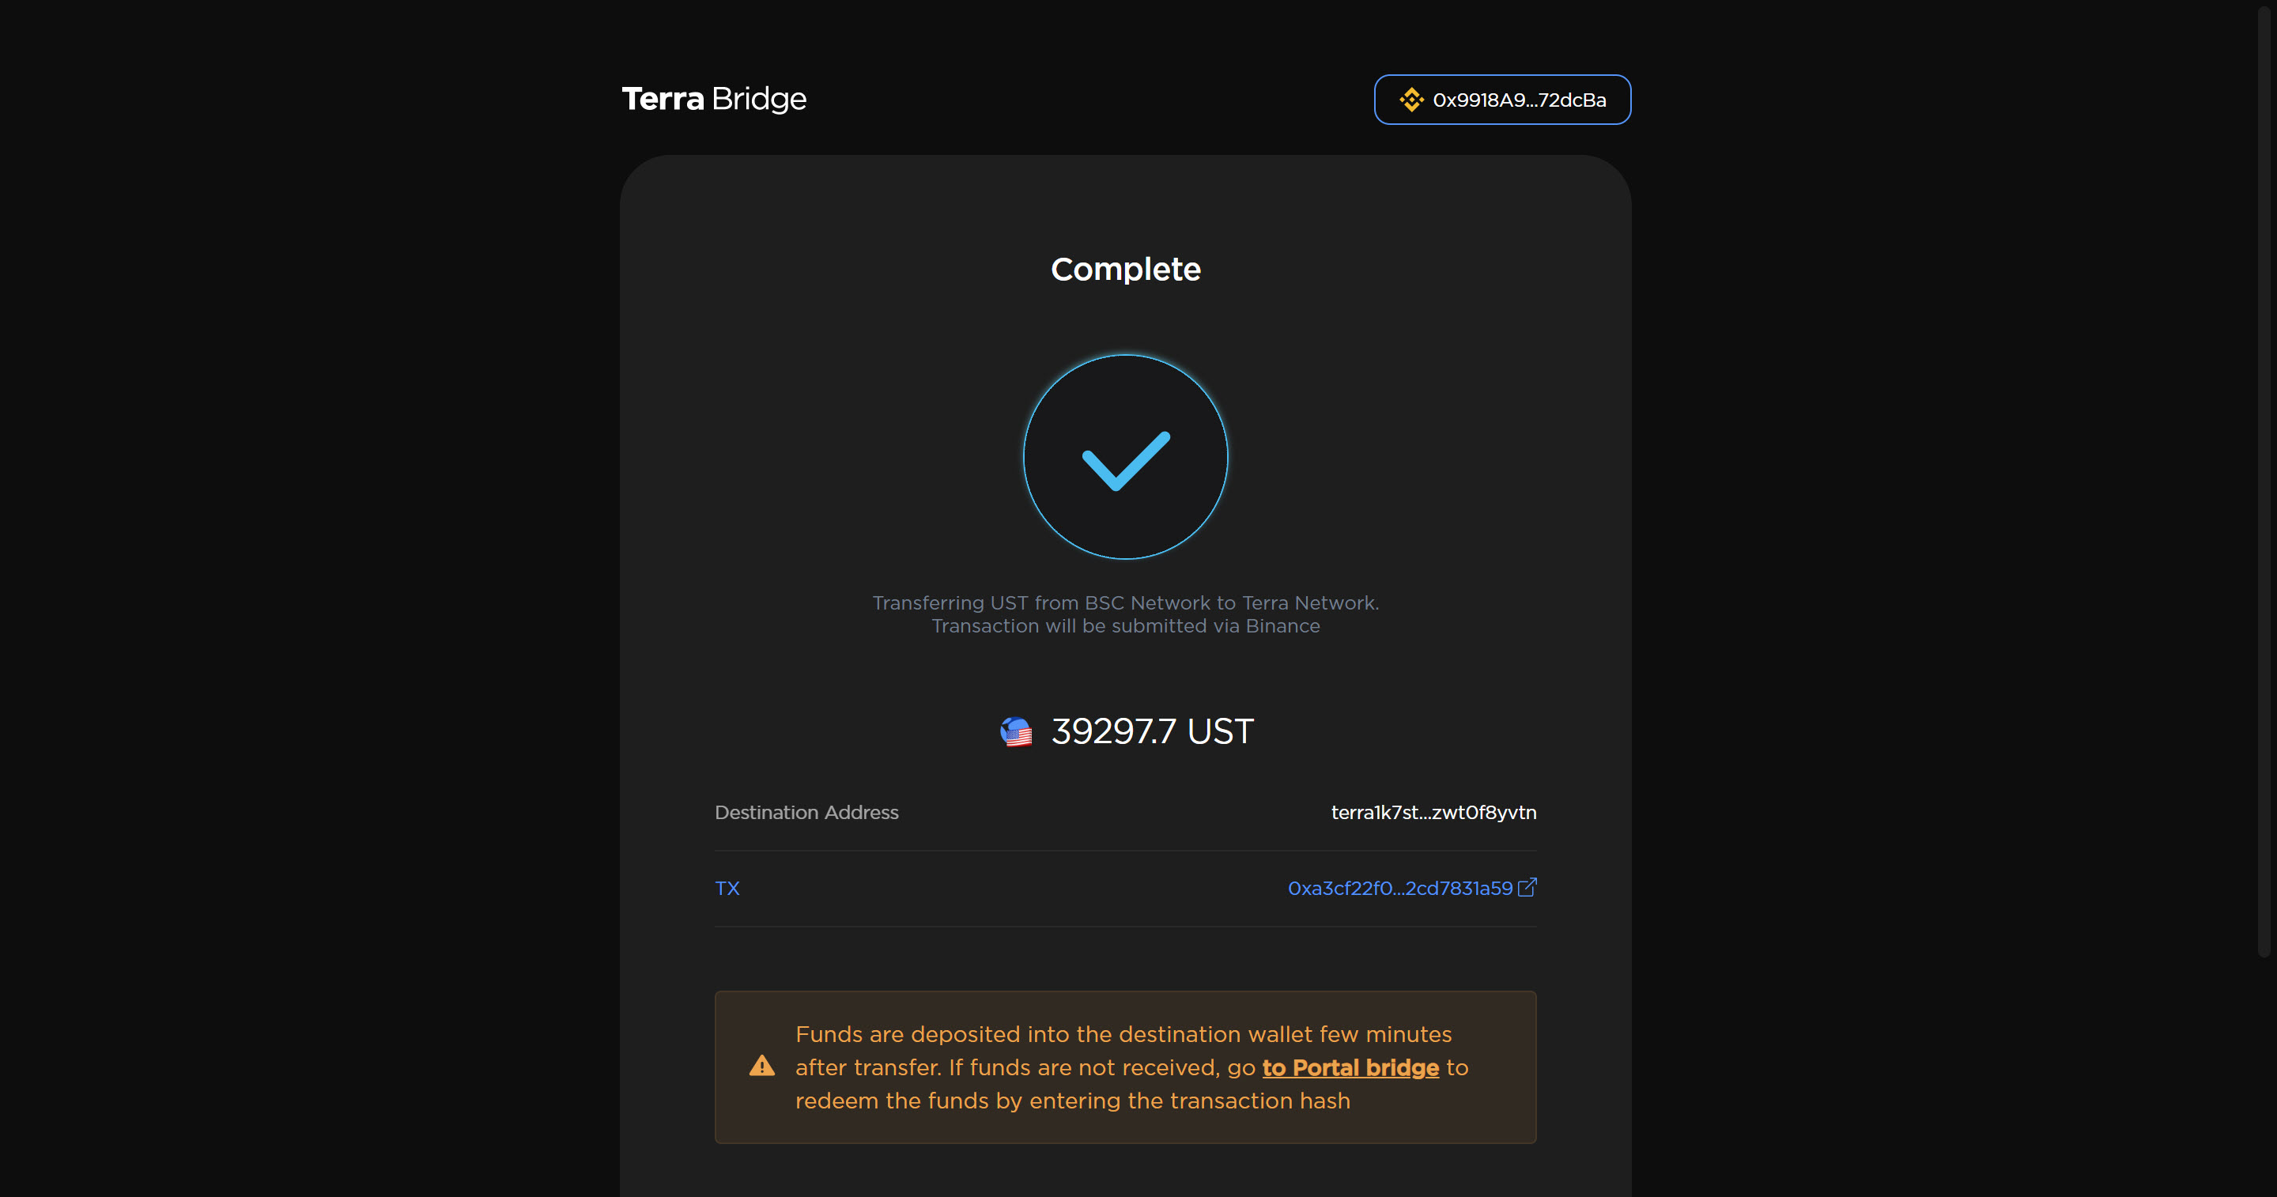The width and height of the screenshot is (2277, 1197).
Task: Select the wallet address inside the top button
Action: (x=1520, y=100)
